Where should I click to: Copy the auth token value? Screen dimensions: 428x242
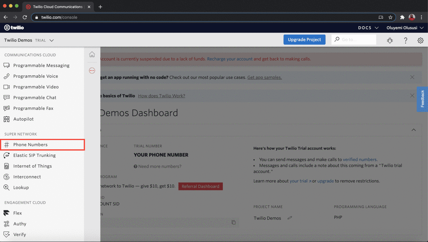233,222
